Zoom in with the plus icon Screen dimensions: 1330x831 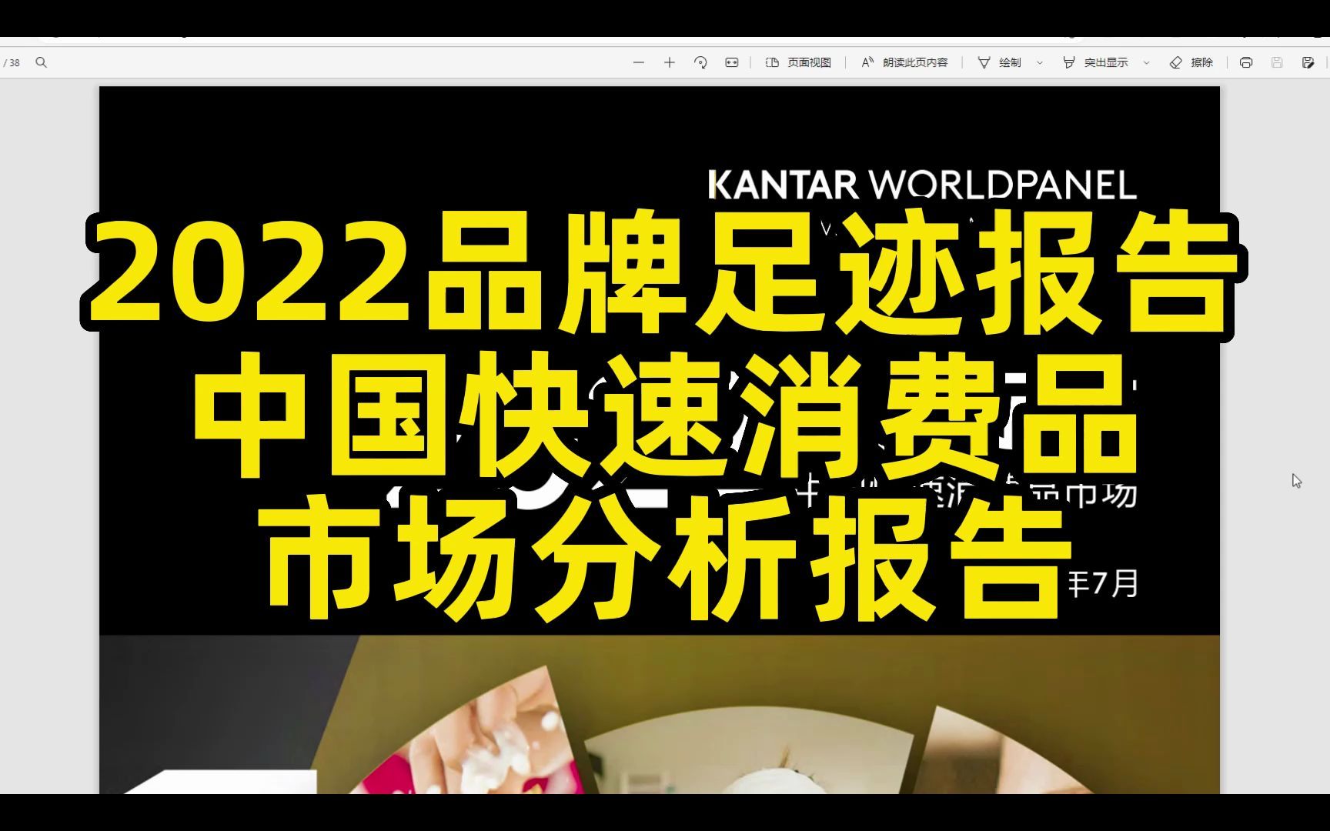(x=670, y=62)
